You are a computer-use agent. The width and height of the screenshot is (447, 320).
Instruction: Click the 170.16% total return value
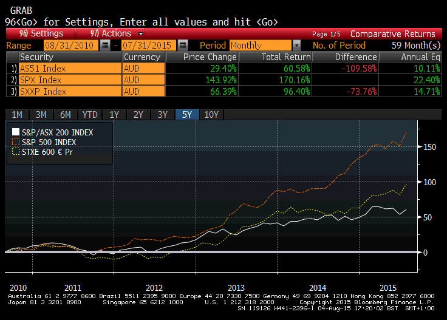[x=295, y=80]
